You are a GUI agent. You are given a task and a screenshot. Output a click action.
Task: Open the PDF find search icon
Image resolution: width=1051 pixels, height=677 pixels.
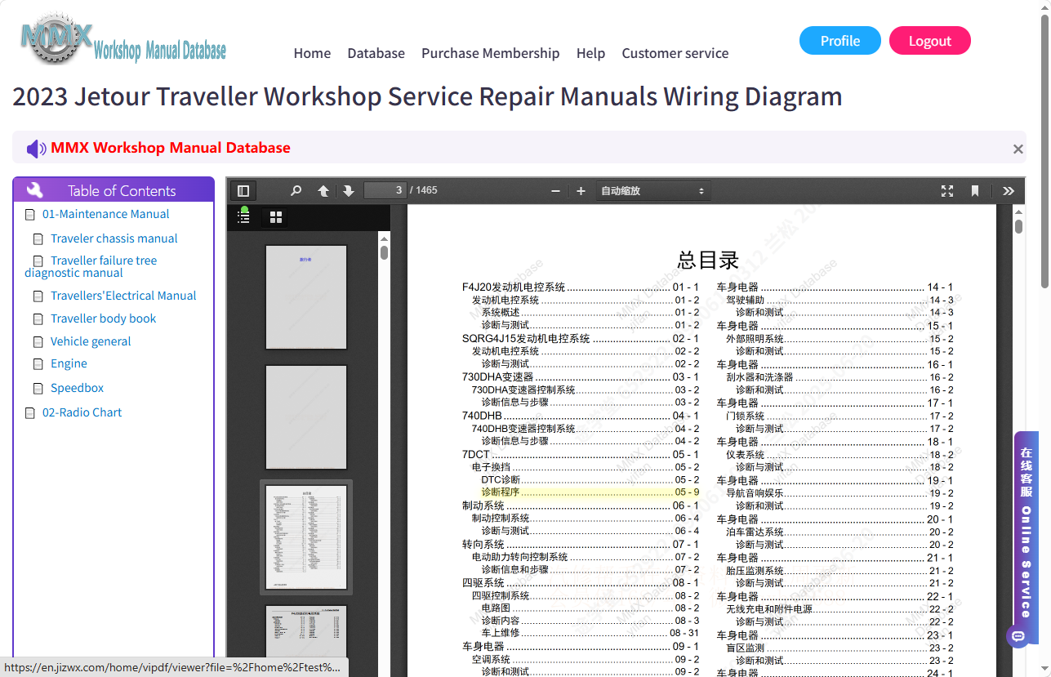[296, 191]
